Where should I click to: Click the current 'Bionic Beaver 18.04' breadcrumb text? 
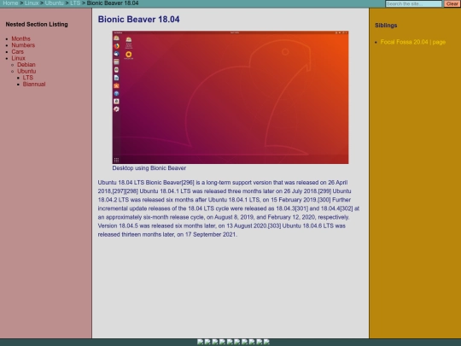(x=113, y=3)
